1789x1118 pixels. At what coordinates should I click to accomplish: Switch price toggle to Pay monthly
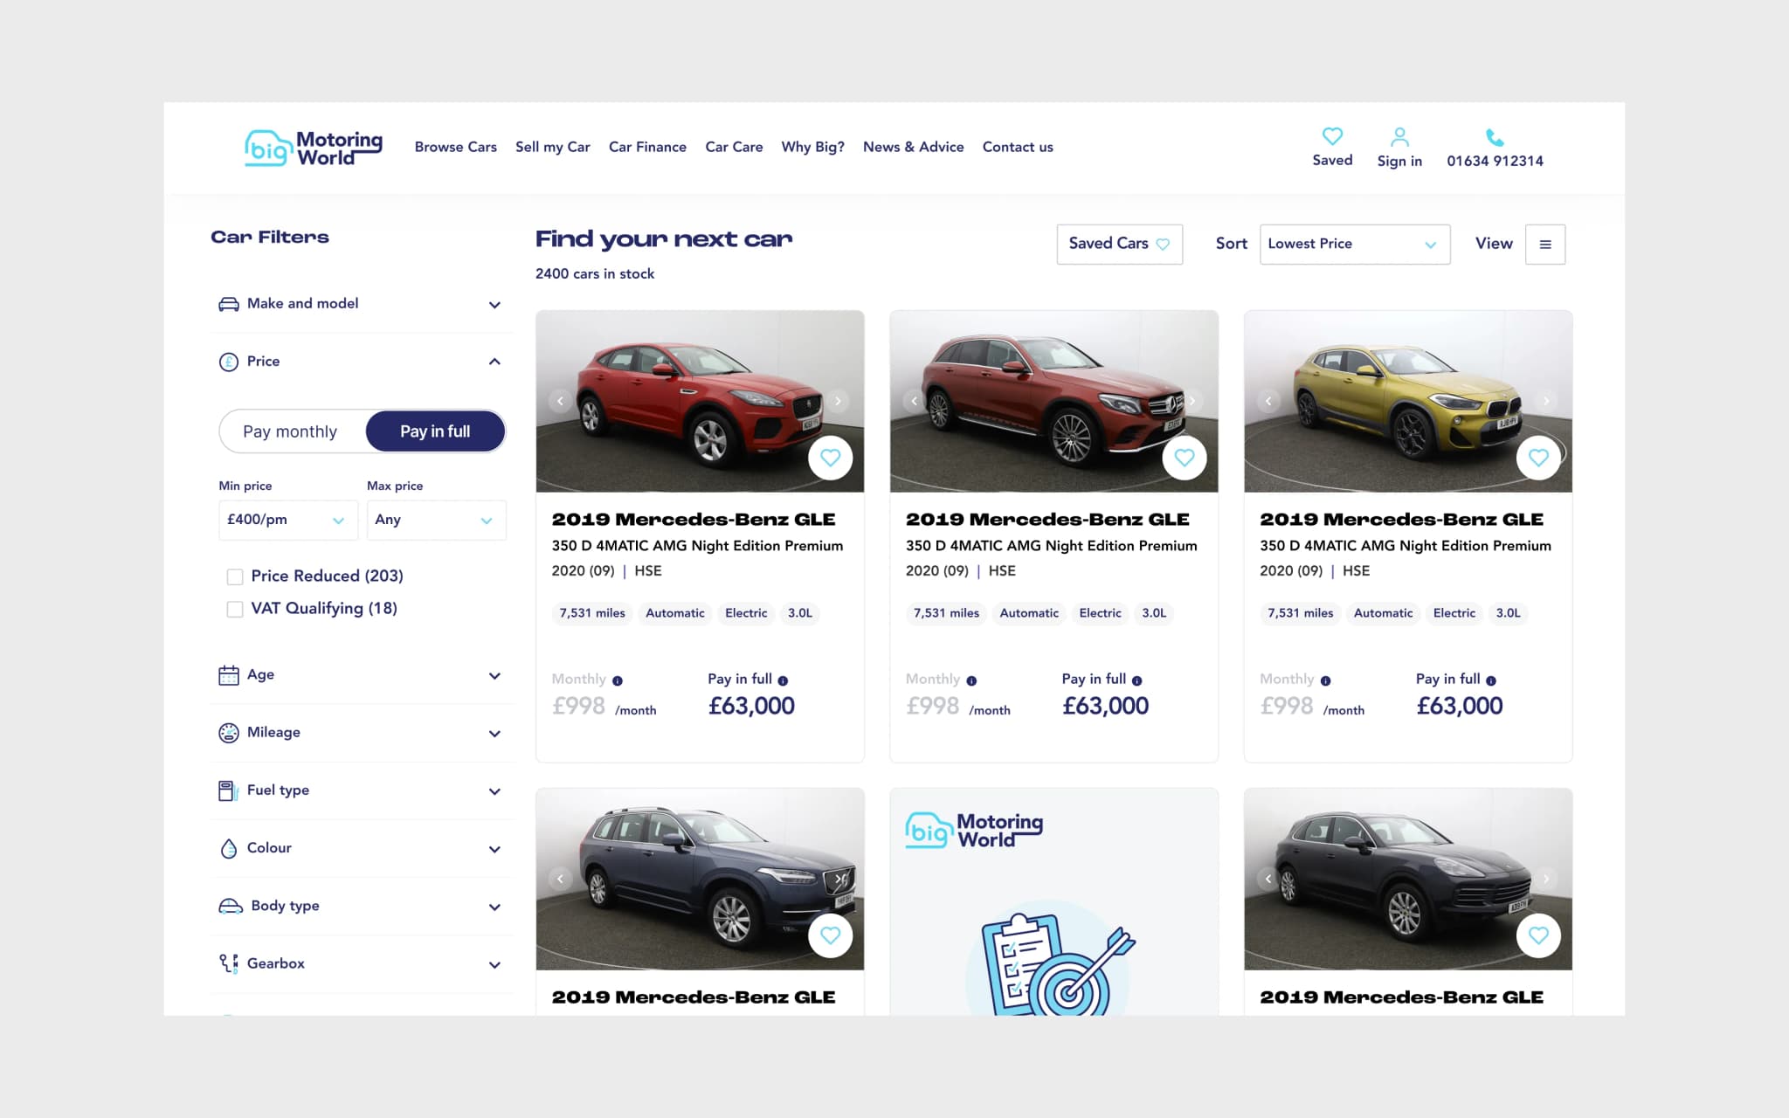pos(290,431)
